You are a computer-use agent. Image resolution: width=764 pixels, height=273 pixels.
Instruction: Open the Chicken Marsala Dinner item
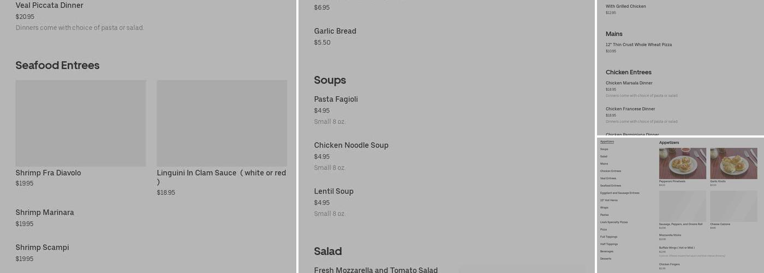629,83
